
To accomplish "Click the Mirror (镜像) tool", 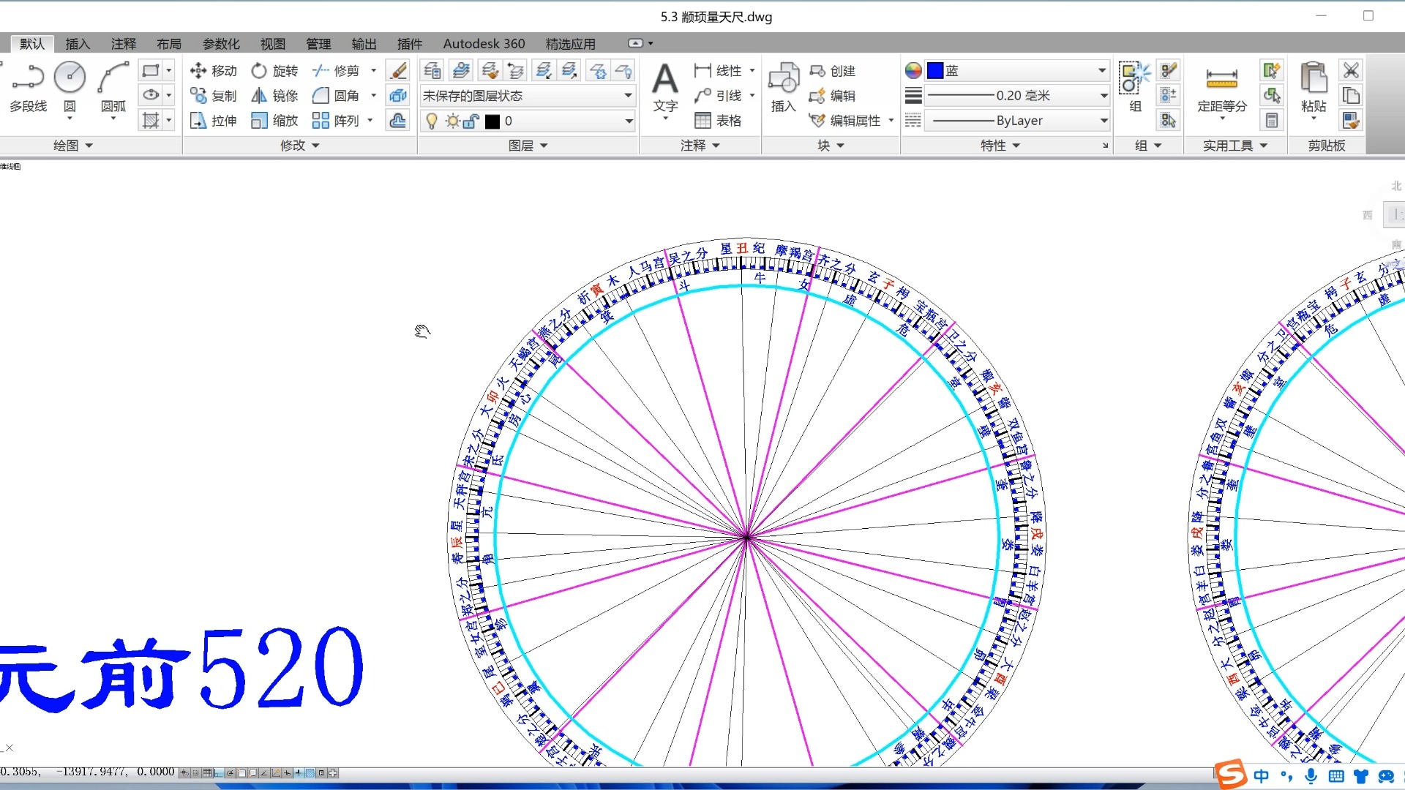I will 275,96.
